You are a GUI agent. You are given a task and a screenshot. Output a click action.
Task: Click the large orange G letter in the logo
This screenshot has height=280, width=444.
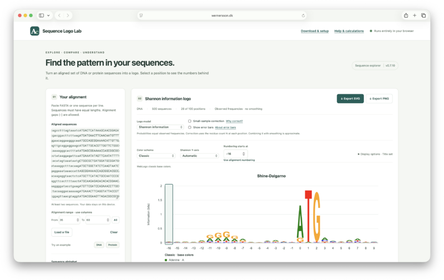pyautogui.click(x=316, y=217)
